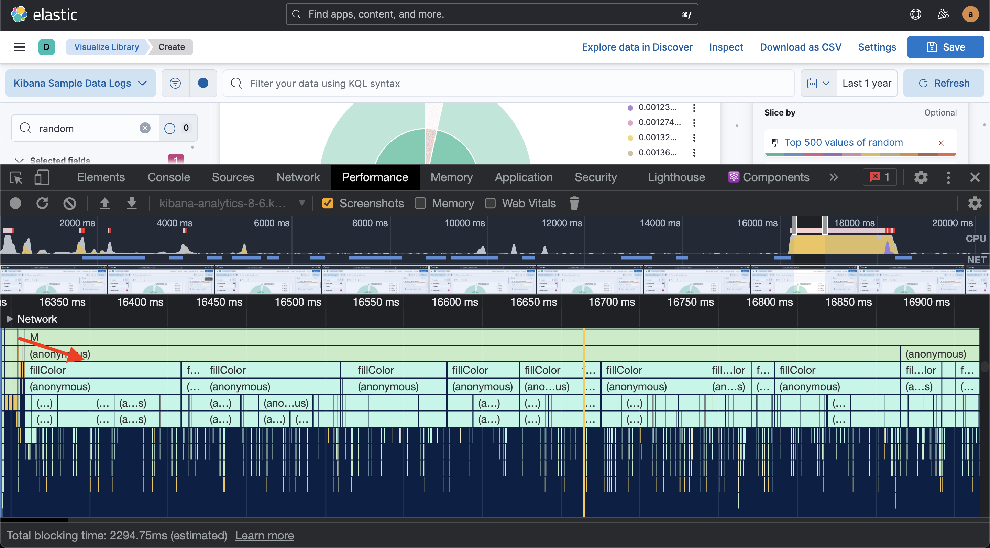Open the Kibana Sample Data Logs data view selector
990x548 pixels.
pos(80,83)
